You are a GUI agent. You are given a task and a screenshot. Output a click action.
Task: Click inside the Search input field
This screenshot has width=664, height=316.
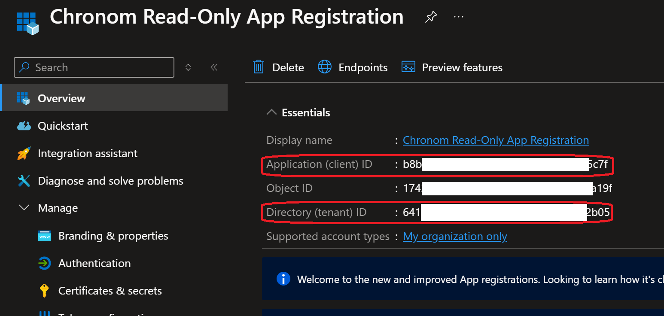click(x=94, y=67)
